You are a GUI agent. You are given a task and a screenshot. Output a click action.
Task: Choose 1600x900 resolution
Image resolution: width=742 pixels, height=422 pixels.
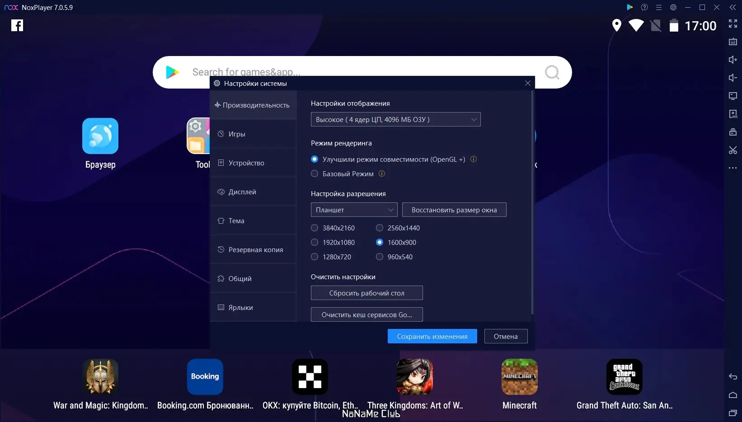click(380, 242)
